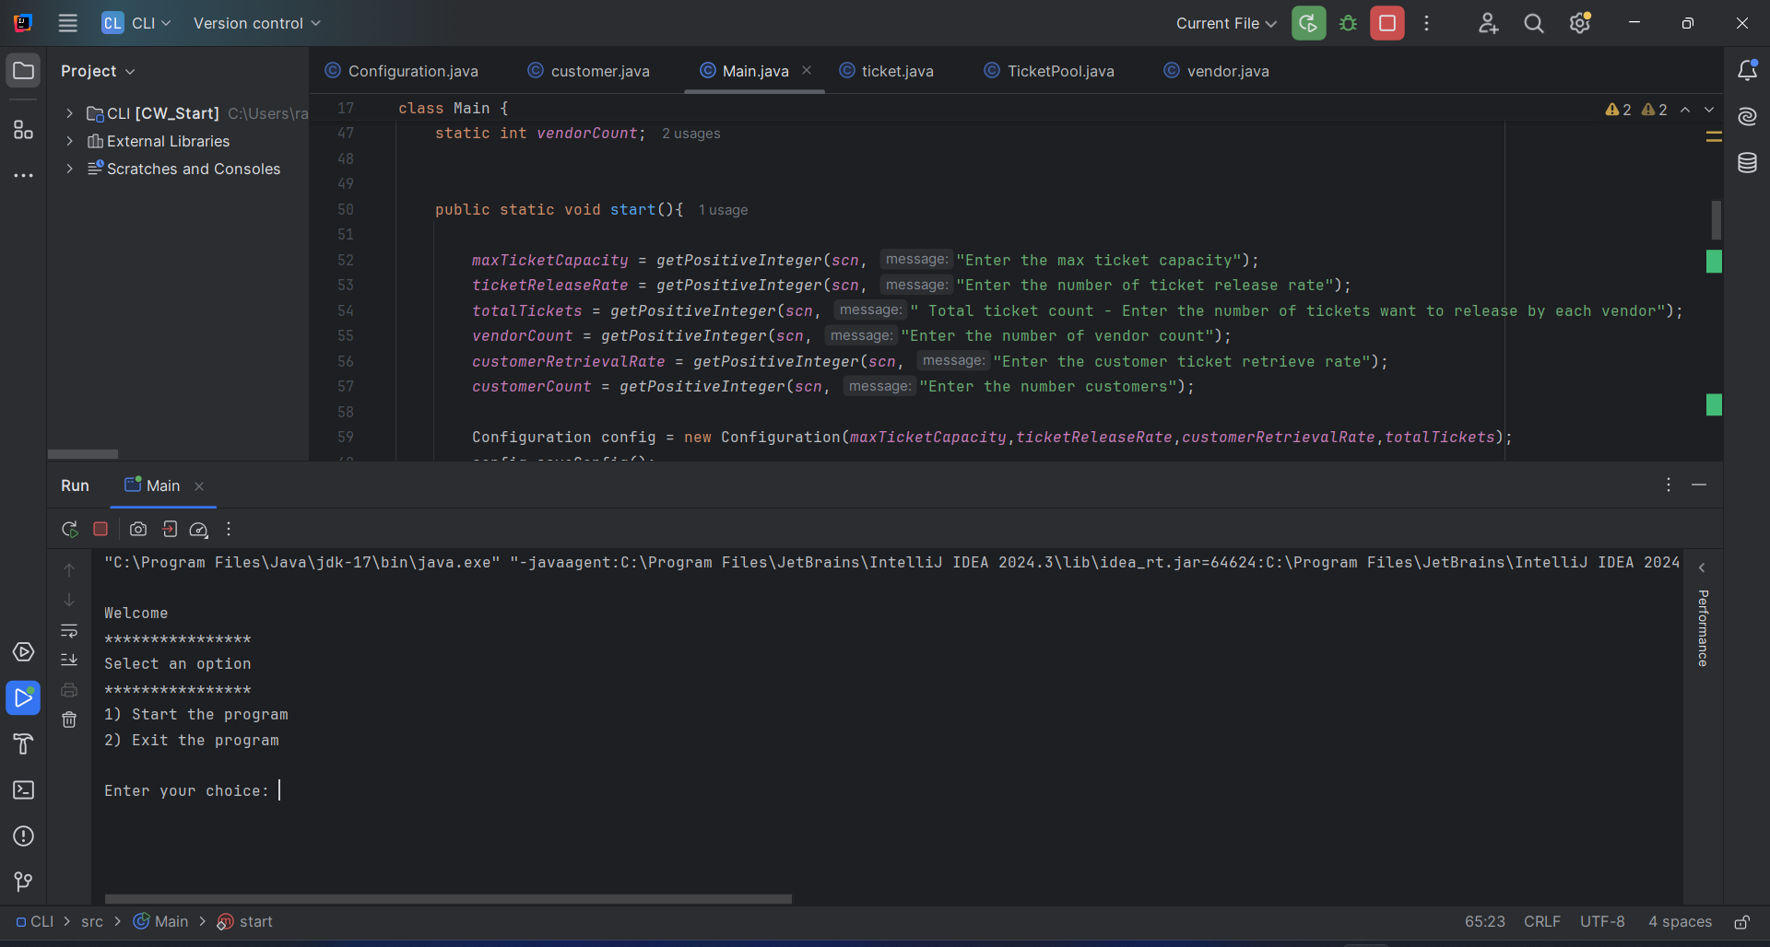Image resolution: width=1770 pixels, height=947 pixels.
Task: Toggle soft-wrap in the console
Action: point(69,631)
